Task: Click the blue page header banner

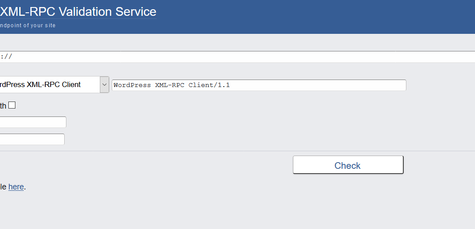Action: click(237, 17)
